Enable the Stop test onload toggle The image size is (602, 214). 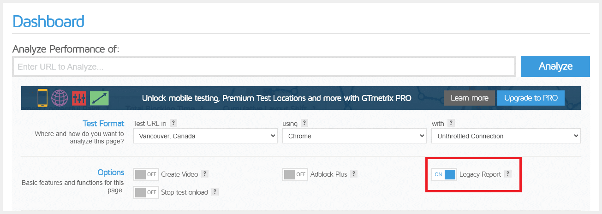click(x=146, y=192)
